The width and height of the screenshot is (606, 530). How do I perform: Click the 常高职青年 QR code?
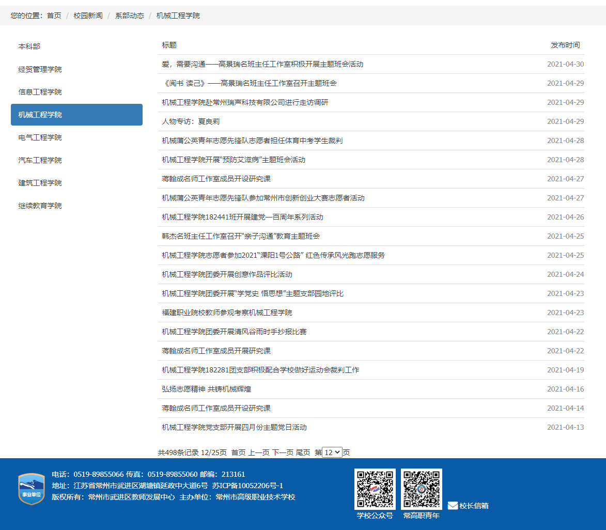click(422, 489)
